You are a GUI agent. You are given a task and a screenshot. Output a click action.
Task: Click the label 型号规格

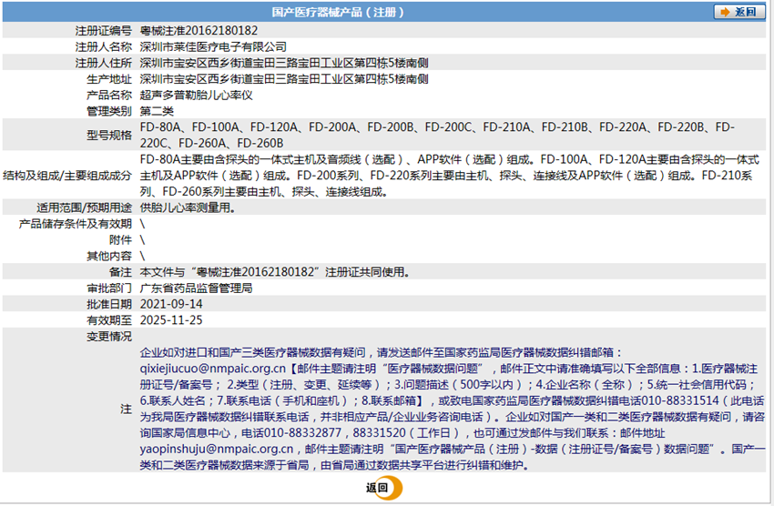109,135
